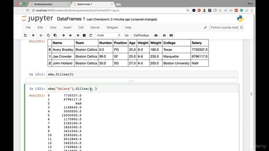Open the Help menu
Viewport: 269px width, 151px height.
coord(128,27)
